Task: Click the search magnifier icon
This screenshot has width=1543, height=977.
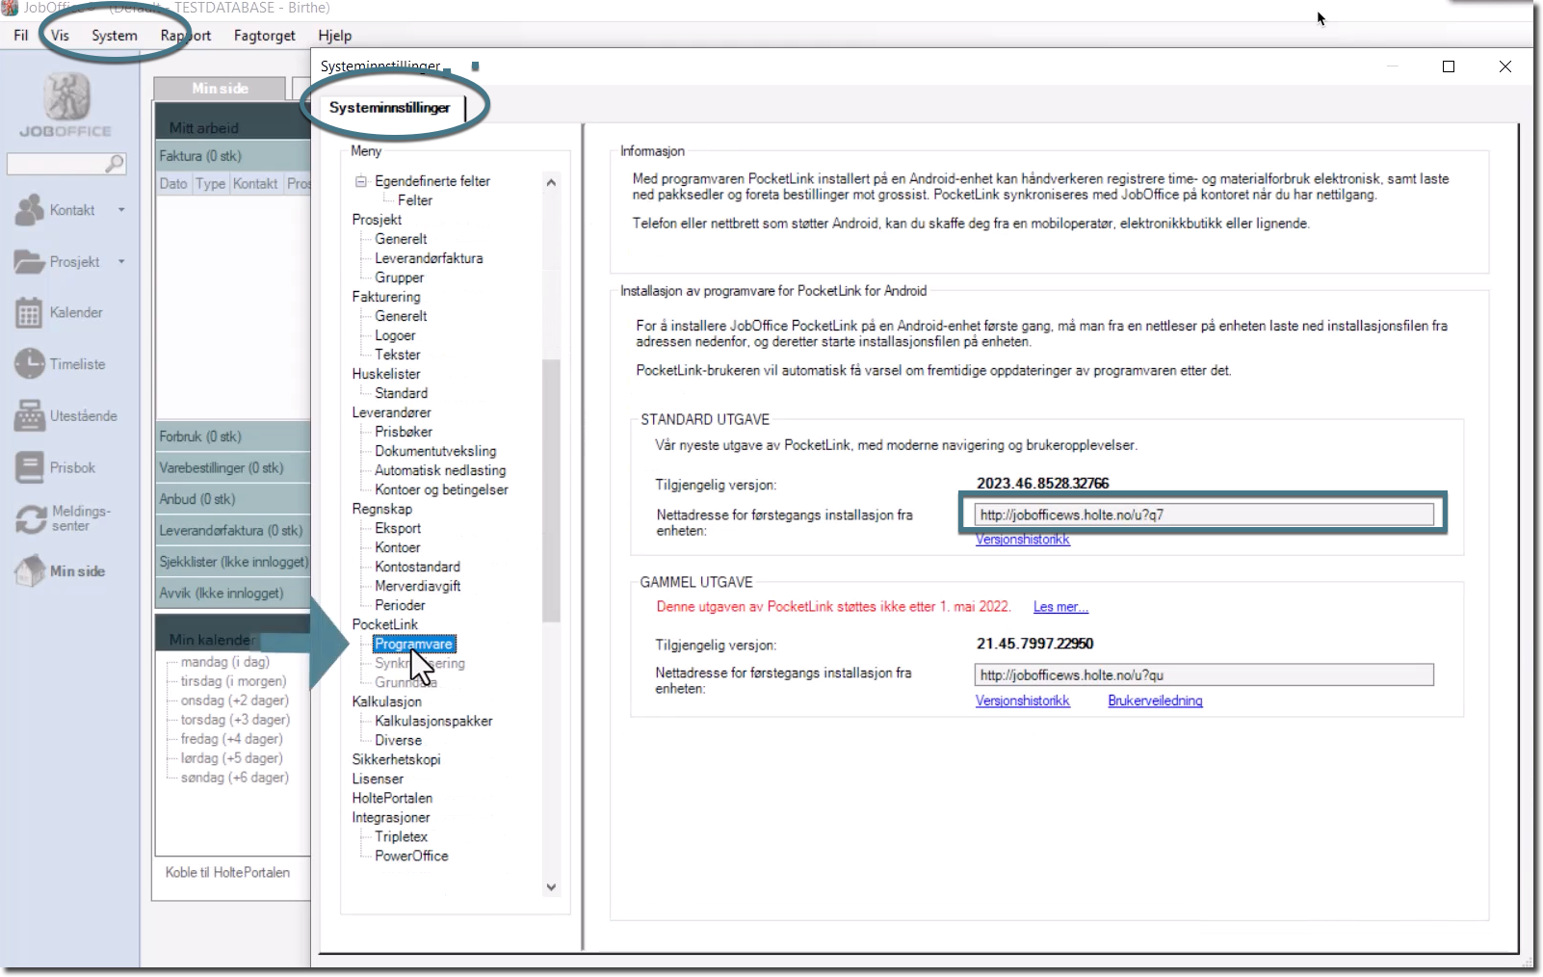Action: click(x=115, y=164)
